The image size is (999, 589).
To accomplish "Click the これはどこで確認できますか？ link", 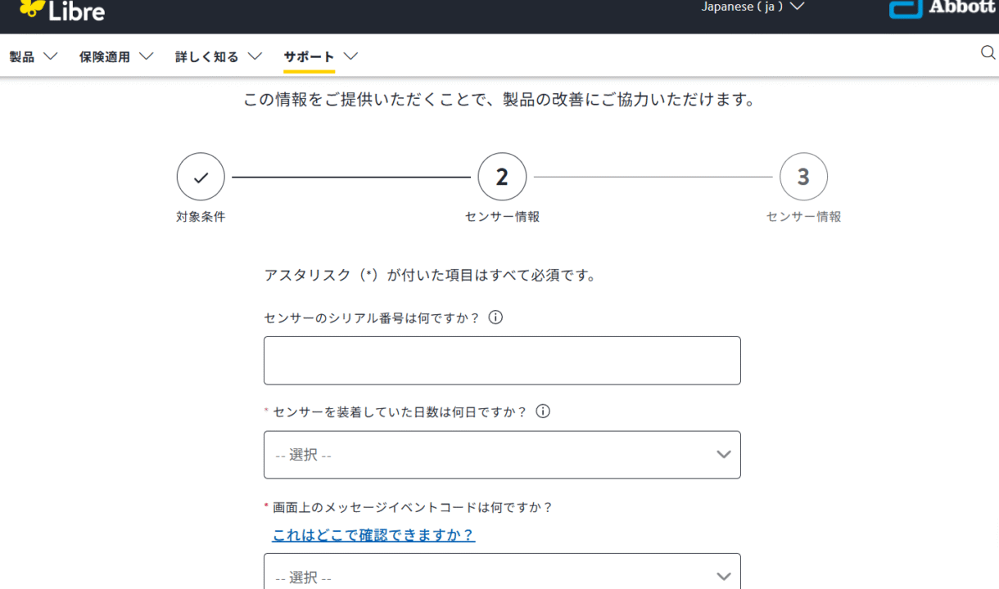I will click(373, 535).
